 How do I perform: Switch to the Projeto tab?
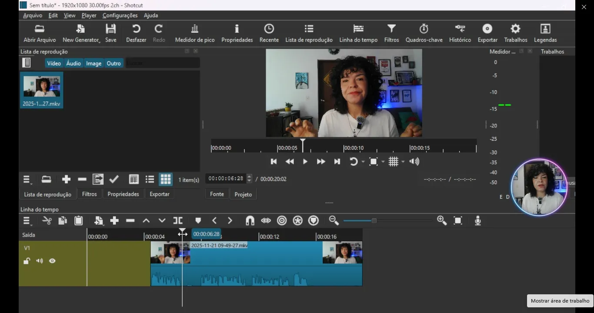243,194
